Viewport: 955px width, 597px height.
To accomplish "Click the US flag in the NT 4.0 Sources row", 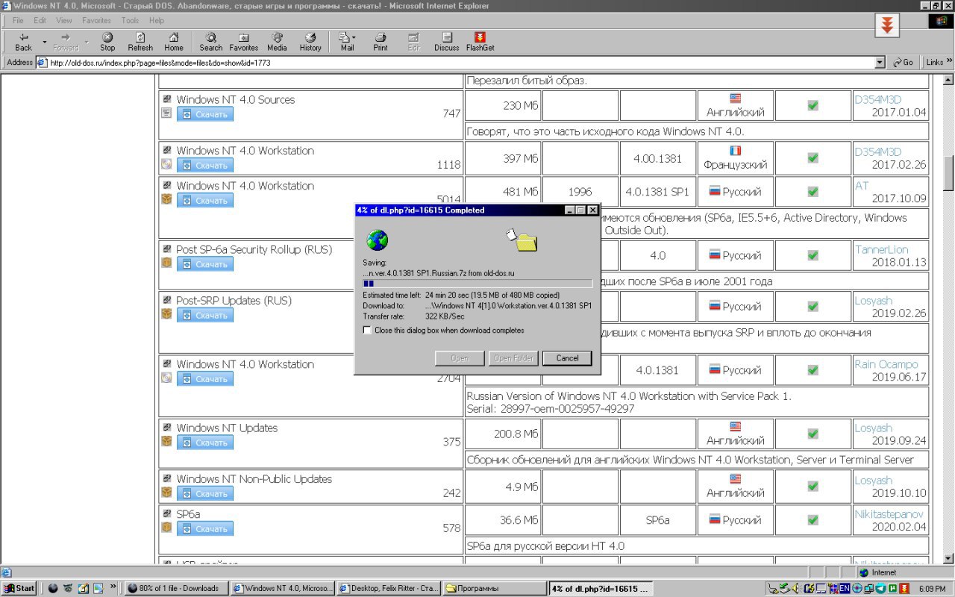I will click(x=736, y=99).
